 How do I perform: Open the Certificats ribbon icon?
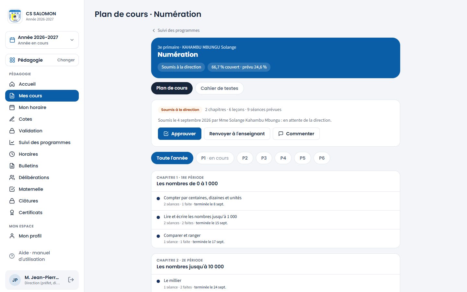pos(12,213)
